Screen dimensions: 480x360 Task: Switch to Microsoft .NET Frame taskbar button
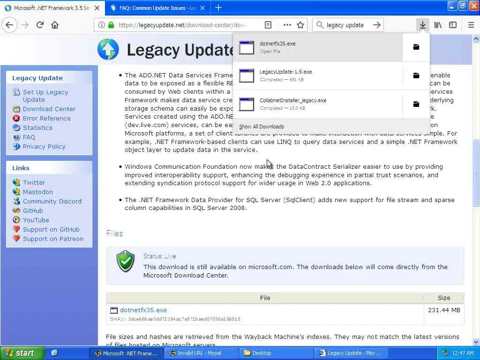point(126,353)
